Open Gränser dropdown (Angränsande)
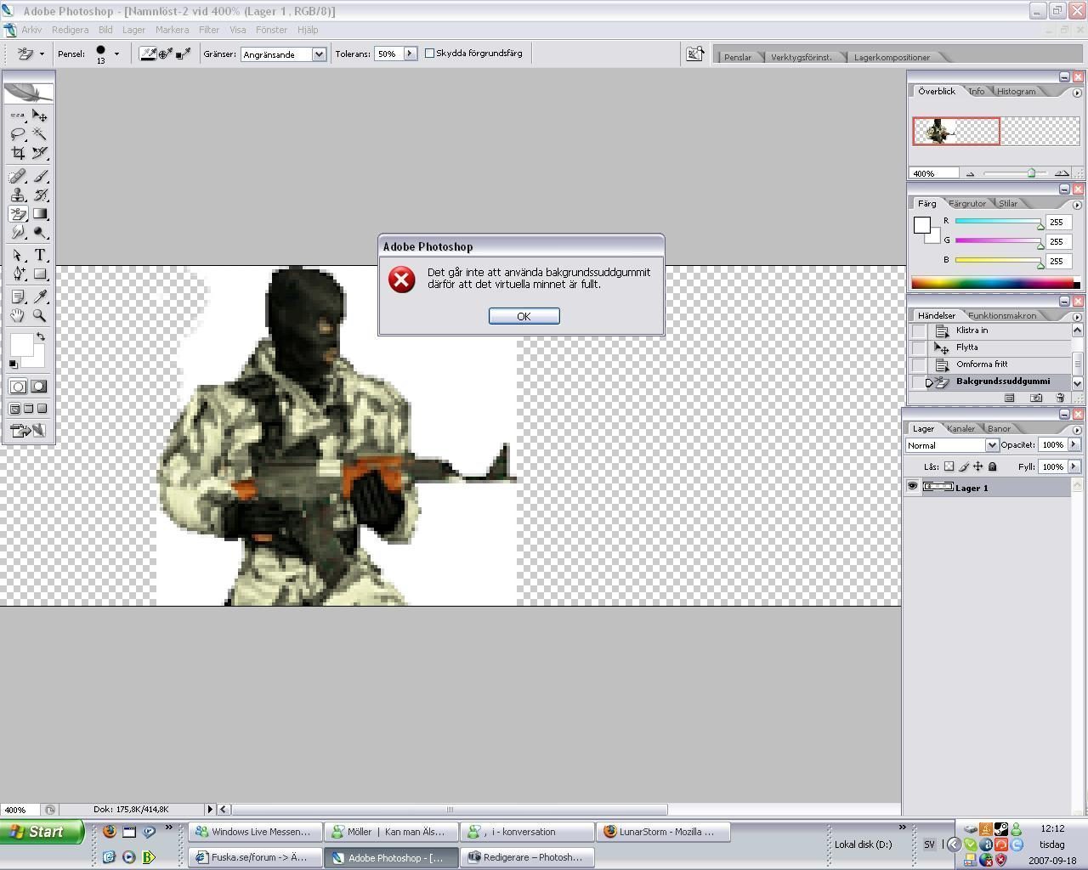Image resolution: width=1088 pixels, height=870 pixels. point(319,54)
